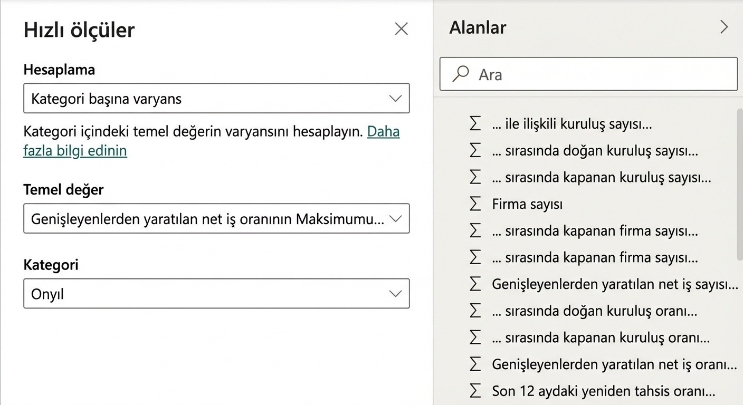Viewport: 743px width, 405px height.
Task: Open the Hesaplama dropdown
Action: click(x=216, y=98)
